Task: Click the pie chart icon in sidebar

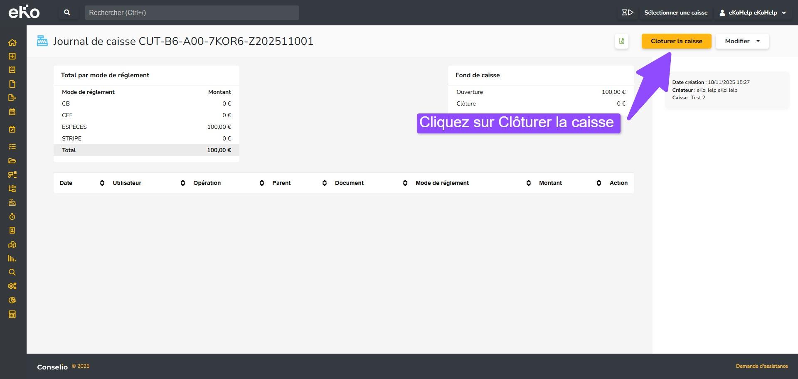Action: point(12,300)
